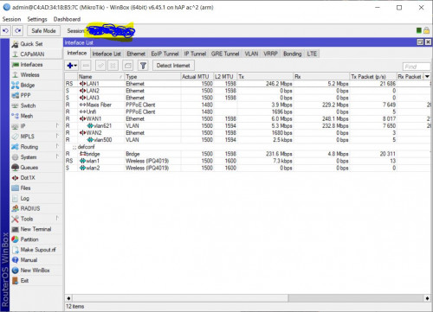Click the Find search field
This screenshot has width=433, height=312.
pos(416,67)
